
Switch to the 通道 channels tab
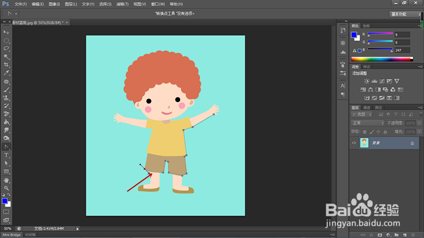click(x=366, y=108)
